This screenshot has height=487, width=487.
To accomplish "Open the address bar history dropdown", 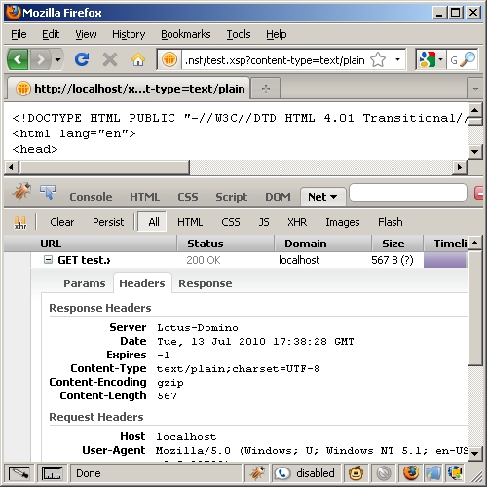I will [397, 59].
